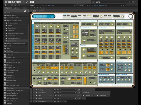Open Effect 1 Chor/Ens dropdown
Viewport: 141px width, 105px height.
pyautogui.click(x=104, y=77)
